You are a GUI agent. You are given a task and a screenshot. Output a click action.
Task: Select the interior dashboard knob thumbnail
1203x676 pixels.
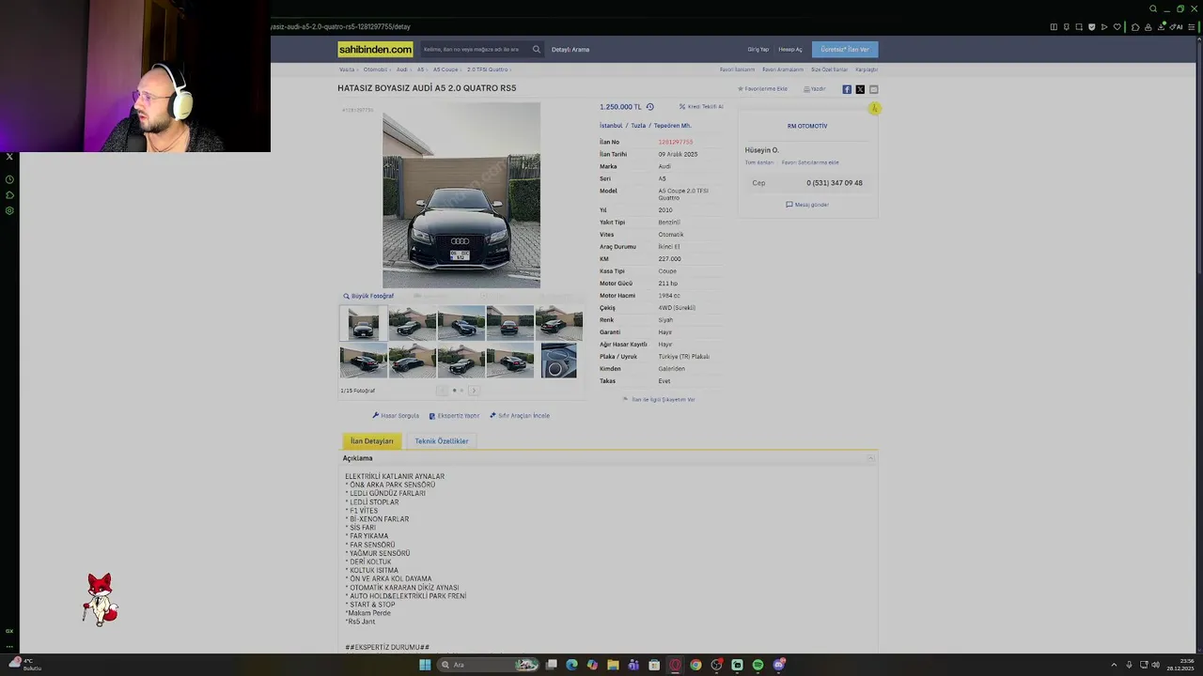pos(559,361)
